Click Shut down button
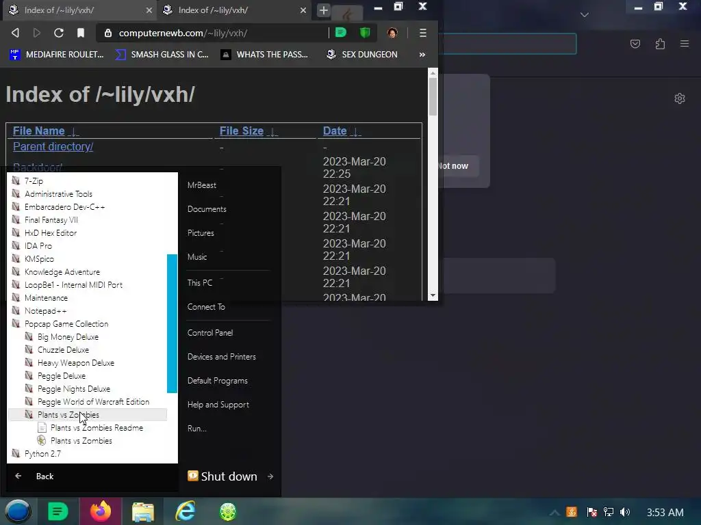701x525 pixels. click(222, 476)
